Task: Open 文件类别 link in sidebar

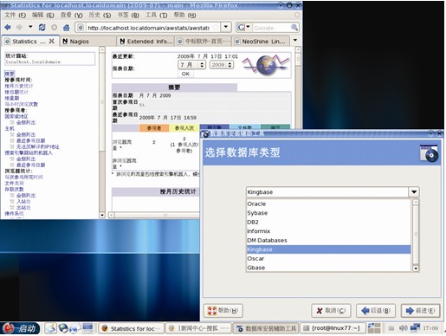Action: click(x=14, y=184)
